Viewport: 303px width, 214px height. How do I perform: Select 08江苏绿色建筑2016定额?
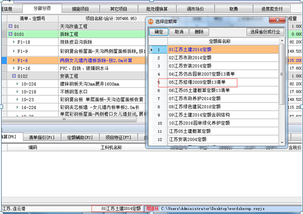click(x=223, y=107)
